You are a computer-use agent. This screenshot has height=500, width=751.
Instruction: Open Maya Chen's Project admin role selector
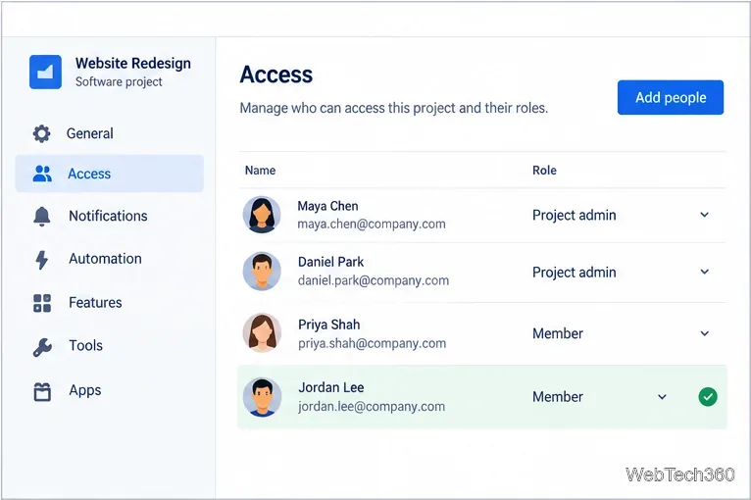coord(621,215)
